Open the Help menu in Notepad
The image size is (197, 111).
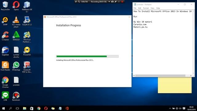pyautogui.click(x=158, y=8)
